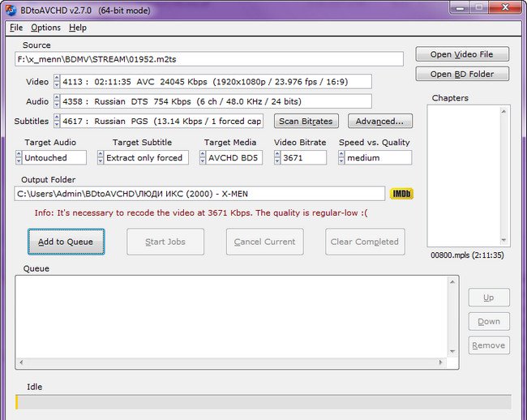Open the Options menu
Viewport: 527px width, 420px height.
pyautogui.click(x=45, y=28)
